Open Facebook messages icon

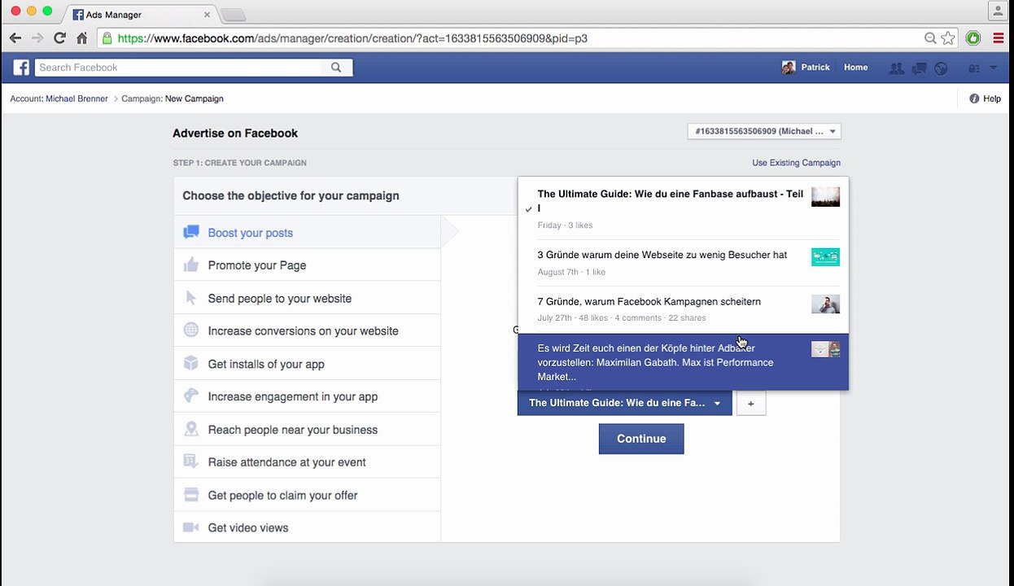pyautogui.click(x=920, y=68)
